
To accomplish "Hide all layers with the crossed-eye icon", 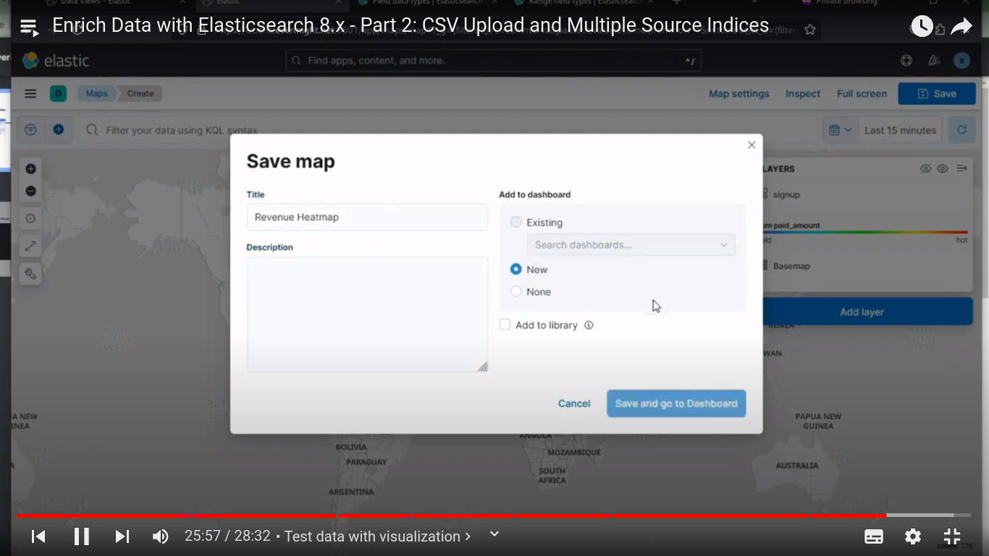I will (925, 169).
